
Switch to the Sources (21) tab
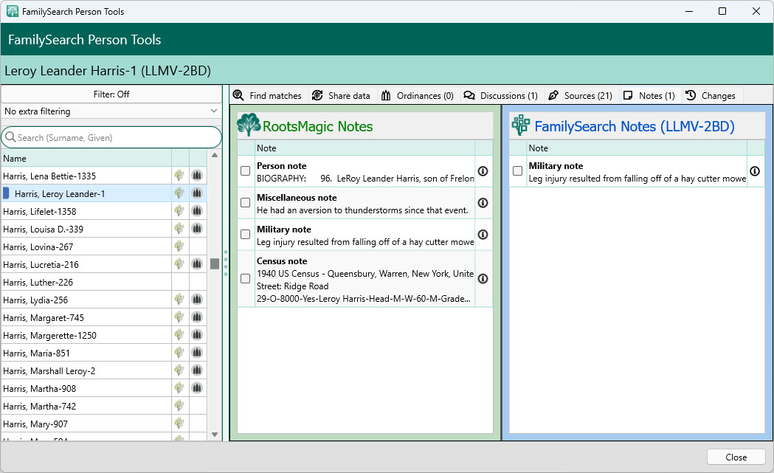pyautogui.click(x=581, y=95)
